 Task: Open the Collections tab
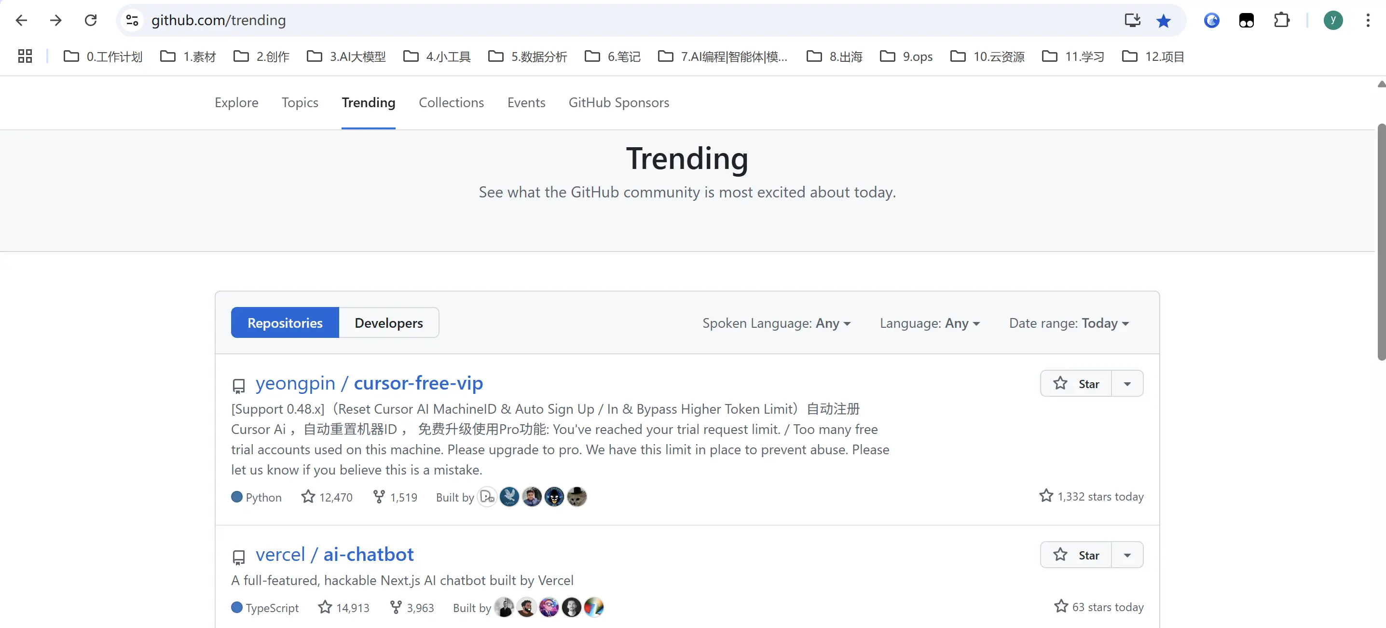coord(452,102)
